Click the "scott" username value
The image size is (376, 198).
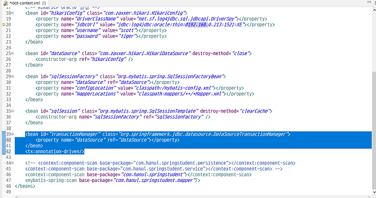127,30
